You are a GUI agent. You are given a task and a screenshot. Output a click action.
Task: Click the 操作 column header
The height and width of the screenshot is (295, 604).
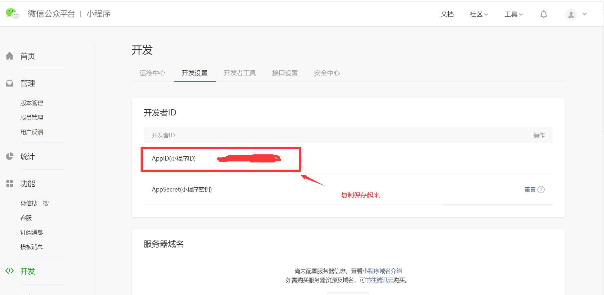click(539, 135)
